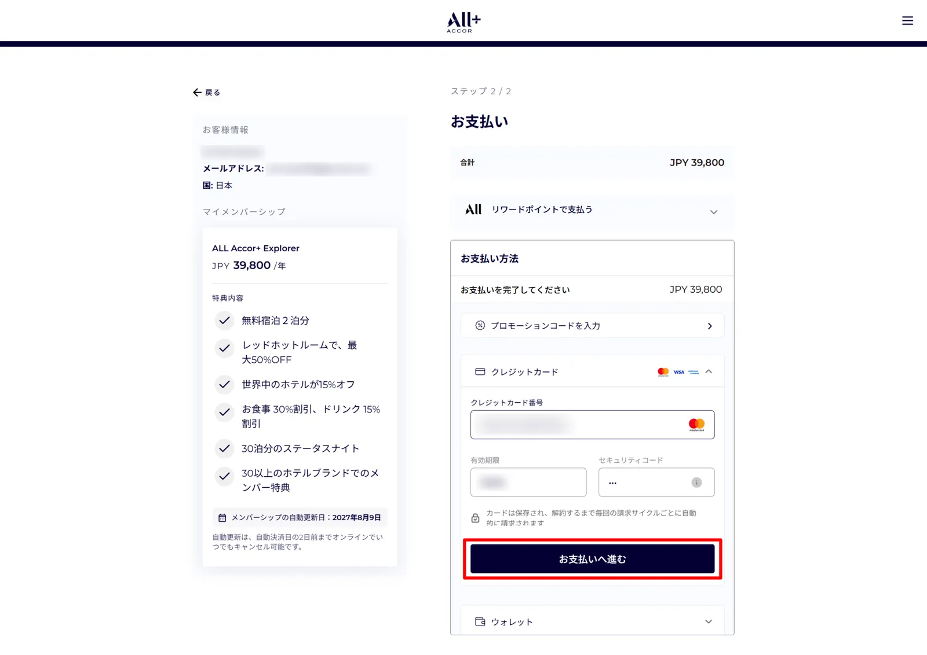Click the ALL Accor+ logo
Screen dimensions: 927x655
pos(463,23)
